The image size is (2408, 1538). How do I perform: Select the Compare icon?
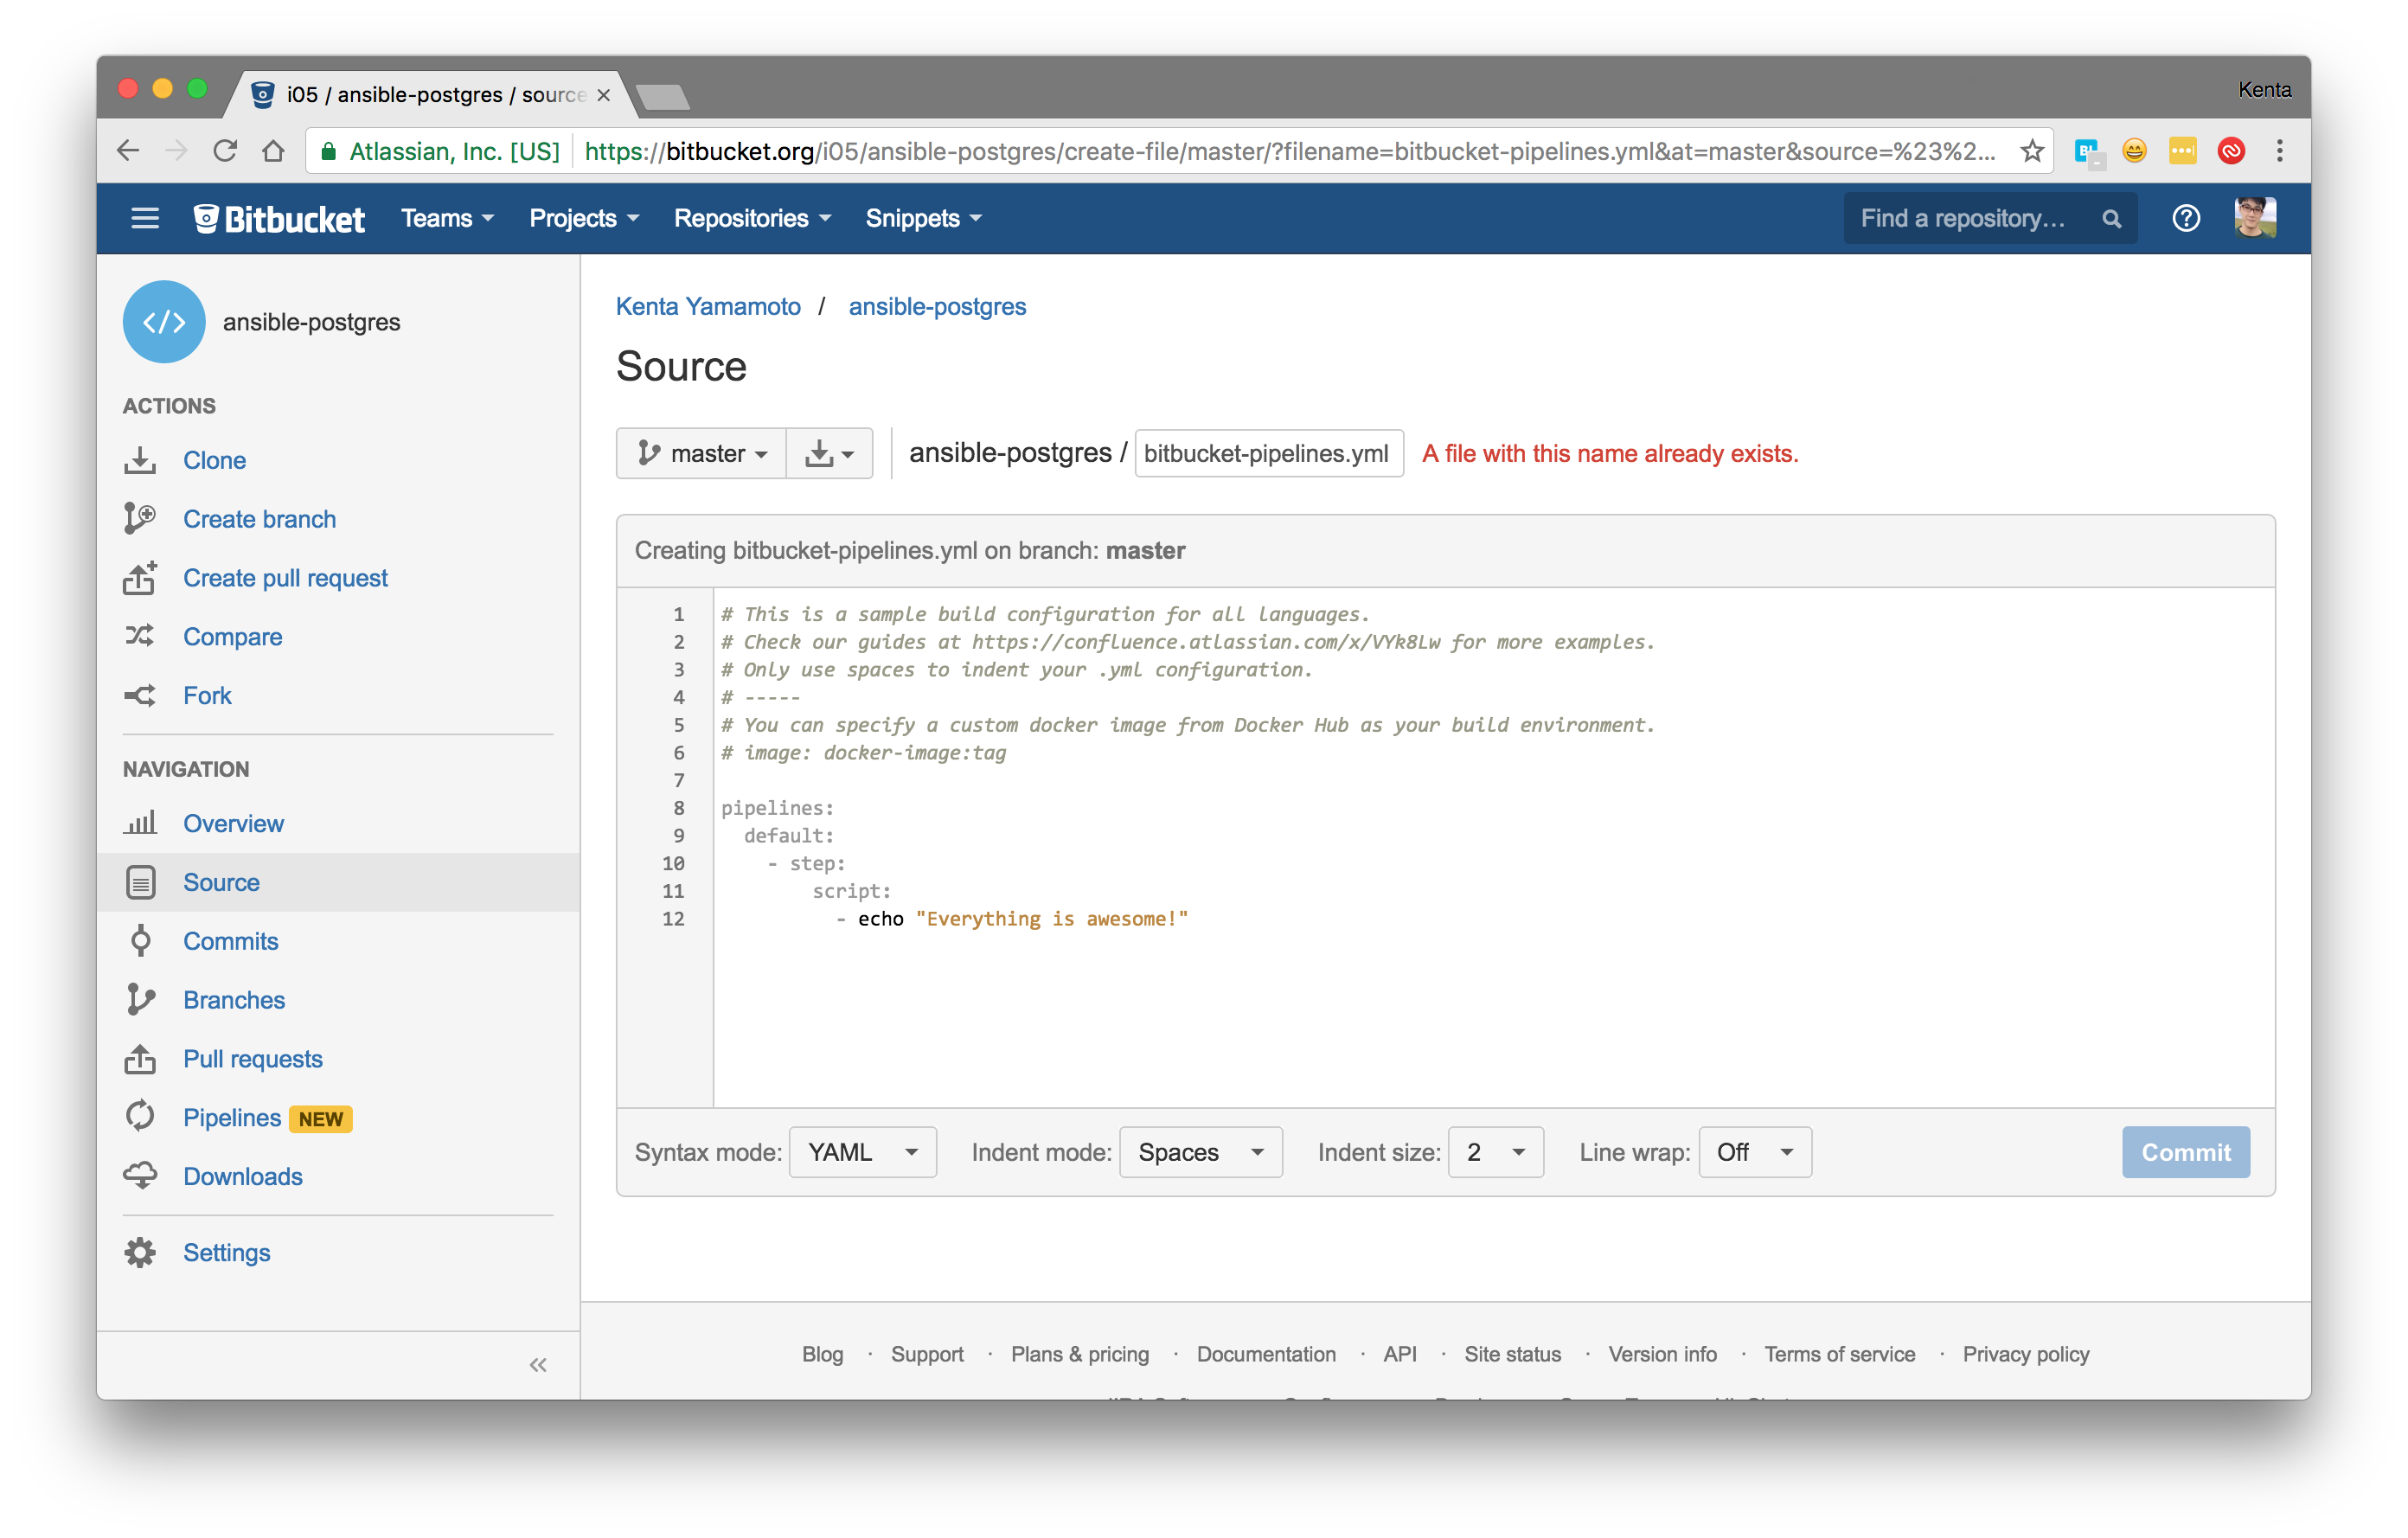[141, 636]
